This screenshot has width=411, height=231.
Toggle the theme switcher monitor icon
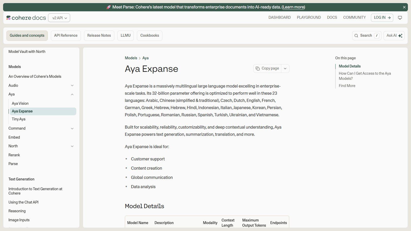point(400,18)
